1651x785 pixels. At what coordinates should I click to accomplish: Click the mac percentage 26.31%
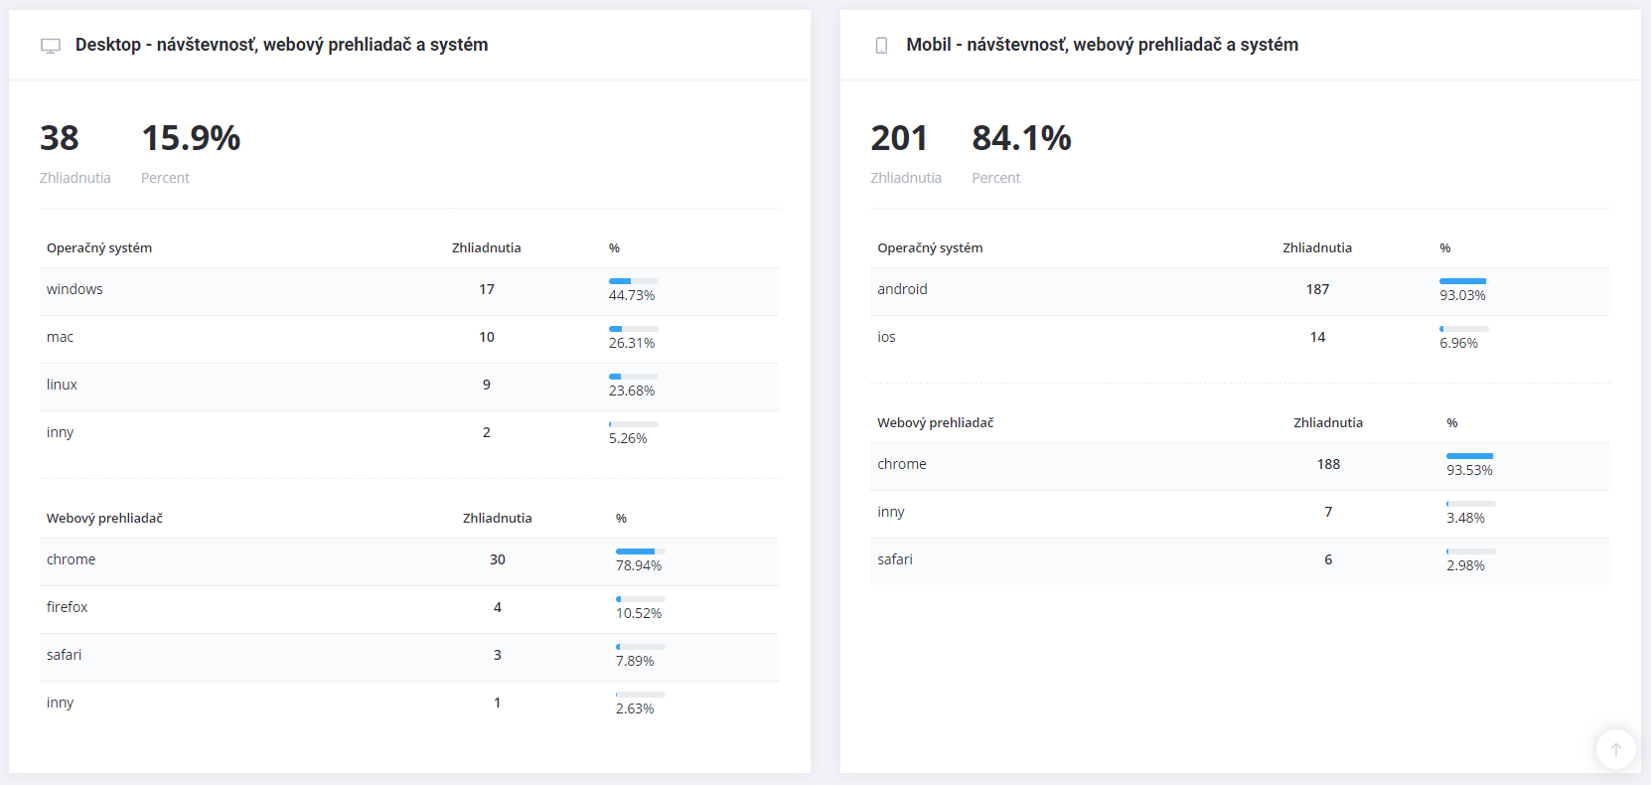click(x=632, y=343)
